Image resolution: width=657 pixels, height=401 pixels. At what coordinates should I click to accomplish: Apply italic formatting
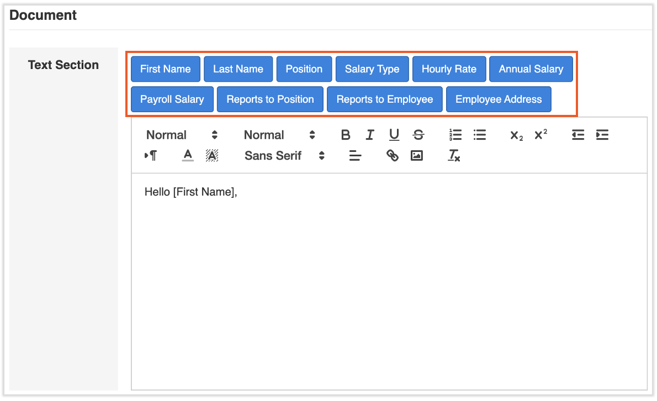tap(370, 135)
